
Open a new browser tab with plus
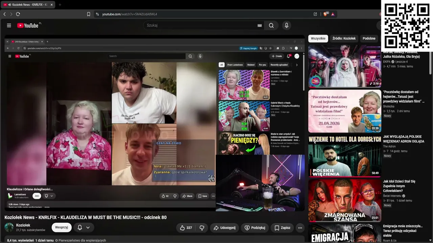[x=60, y=5]
